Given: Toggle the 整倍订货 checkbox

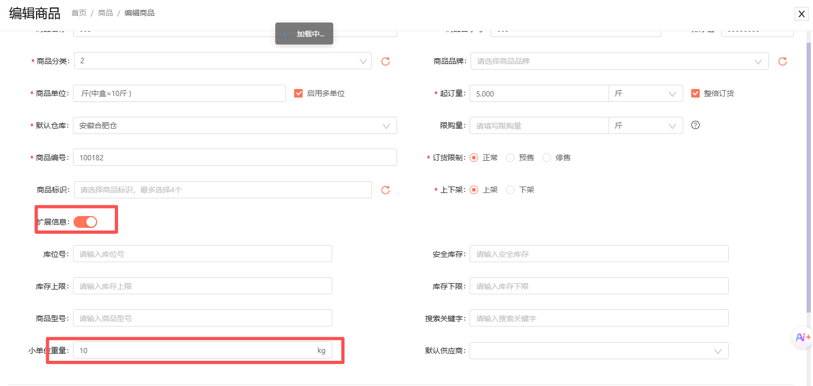Looking at the screenshot, I should pyautogui.click(x=695, y=93).
